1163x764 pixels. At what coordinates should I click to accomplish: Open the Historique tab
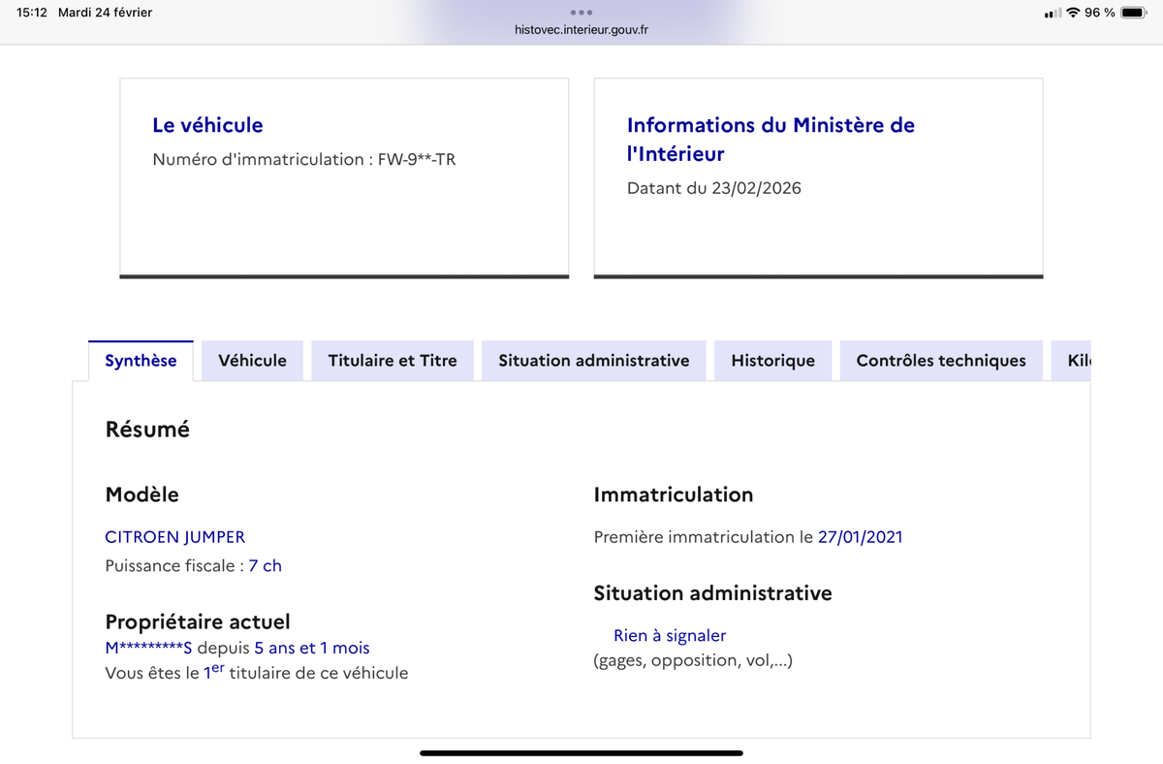pyautogui.click(x=772, y=360)
